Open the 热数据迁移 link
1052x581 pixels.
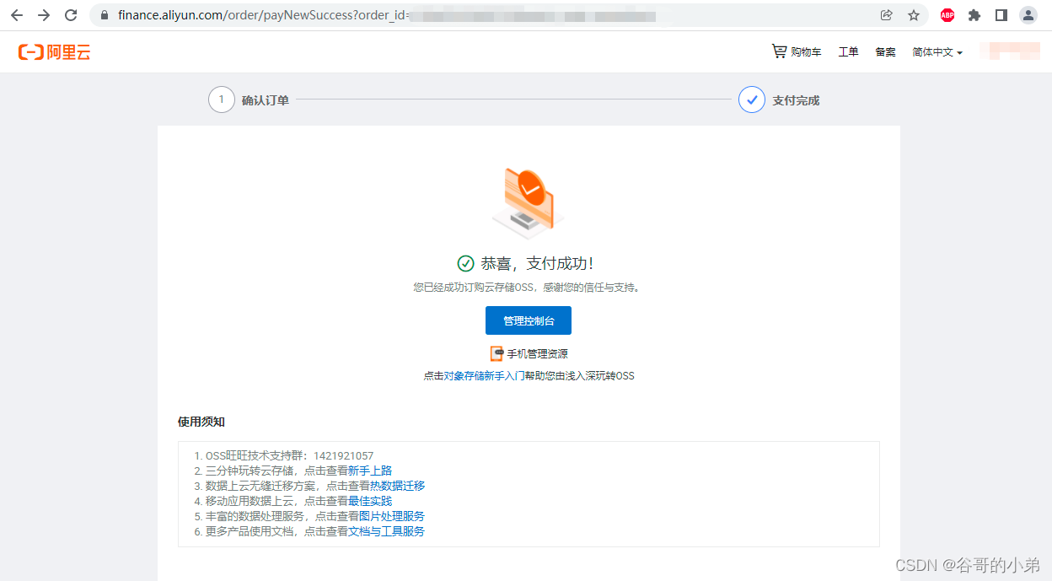coord(398,486)
